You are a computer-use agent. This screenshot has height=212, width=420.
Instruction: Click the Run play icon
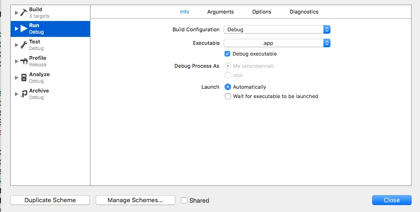coord(24,28)
